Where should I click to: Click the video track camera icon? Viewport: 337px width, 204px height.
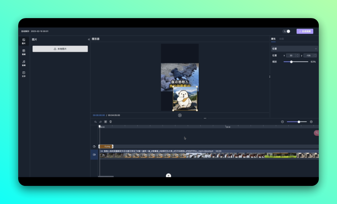pos(94,155)
